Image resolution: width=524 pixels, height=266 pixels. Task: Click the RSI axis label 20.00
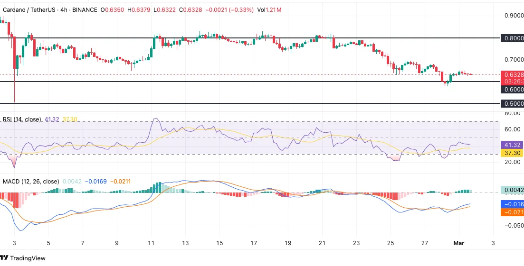[513, 162]
